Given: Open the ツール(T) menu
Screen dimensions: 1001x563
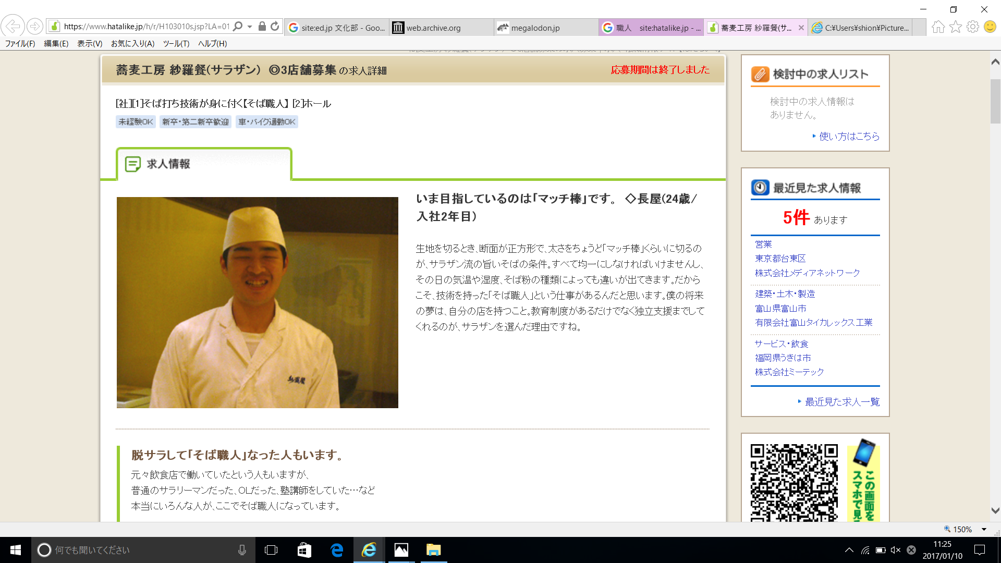Looking at the screenshot, I should tap(176, 44).
